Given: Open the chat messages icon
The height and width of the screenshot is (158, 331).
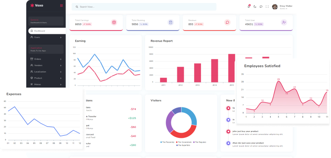Looking at the screenshot, I should pos(261,6).
